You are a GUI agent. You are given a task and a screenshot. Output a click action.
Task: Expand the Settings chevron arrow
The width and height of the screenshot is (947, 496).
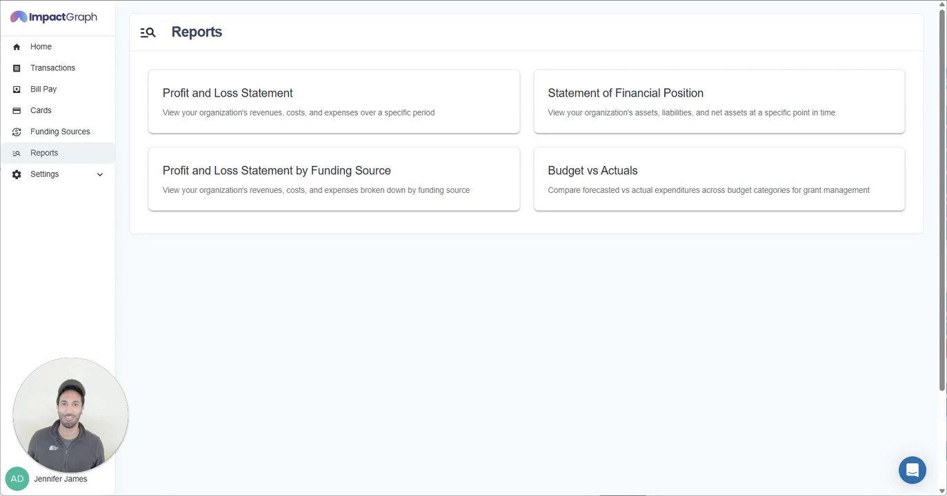[100, 175]
